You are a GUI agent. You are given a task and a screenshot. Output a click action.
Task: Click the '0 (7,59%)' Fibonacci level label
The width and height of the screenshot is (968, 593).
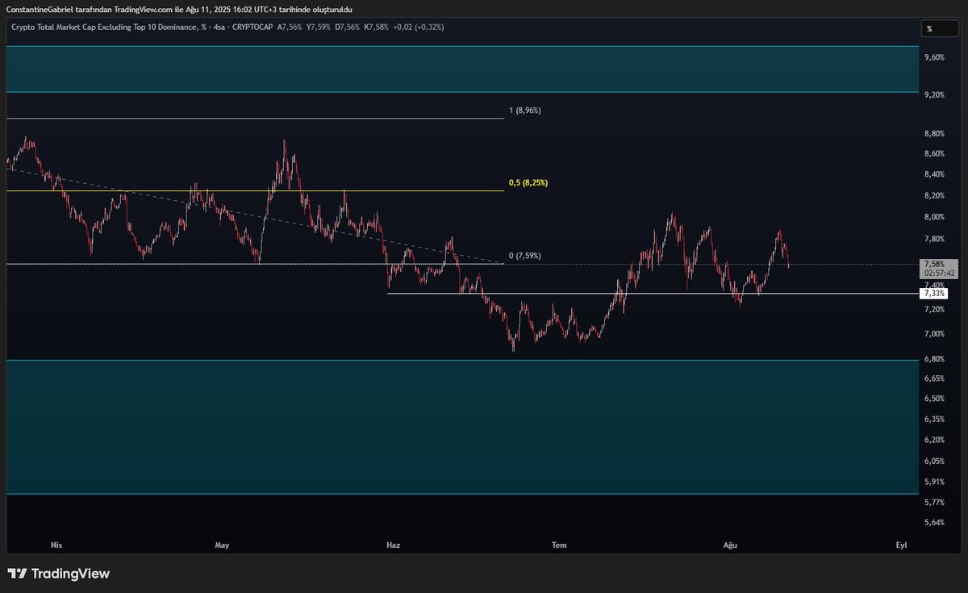tap(525, 256)
